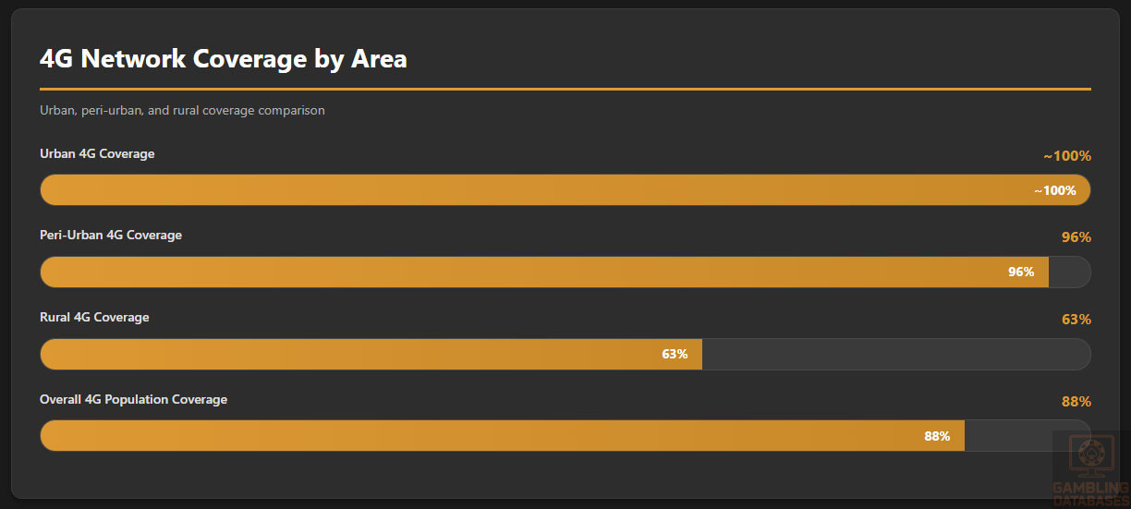This screenshot has height=509, width=1131.
Task: Click the 96% value above the peri-urban bar
Action: (1076, 237)
